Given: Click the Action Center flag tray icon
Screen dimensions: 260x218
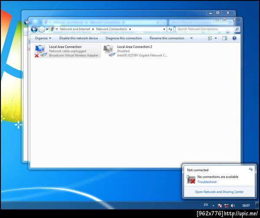Looking at the screenshot, I should pyautogui.click(x=220, y=205).
